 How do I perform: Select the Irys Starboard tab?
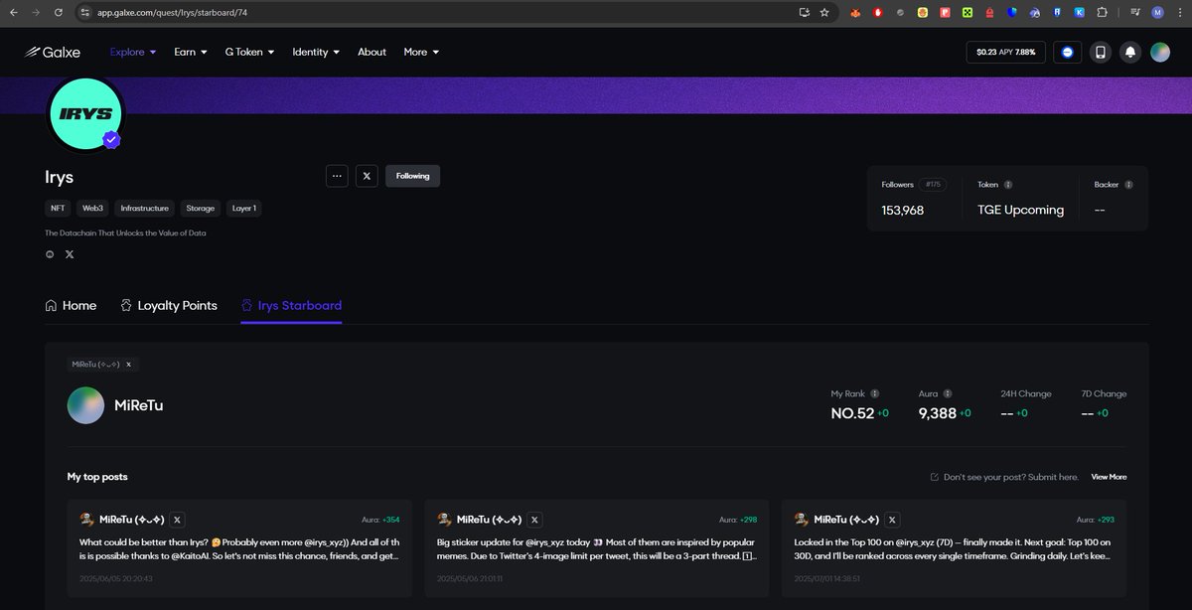tap(291, 305)
